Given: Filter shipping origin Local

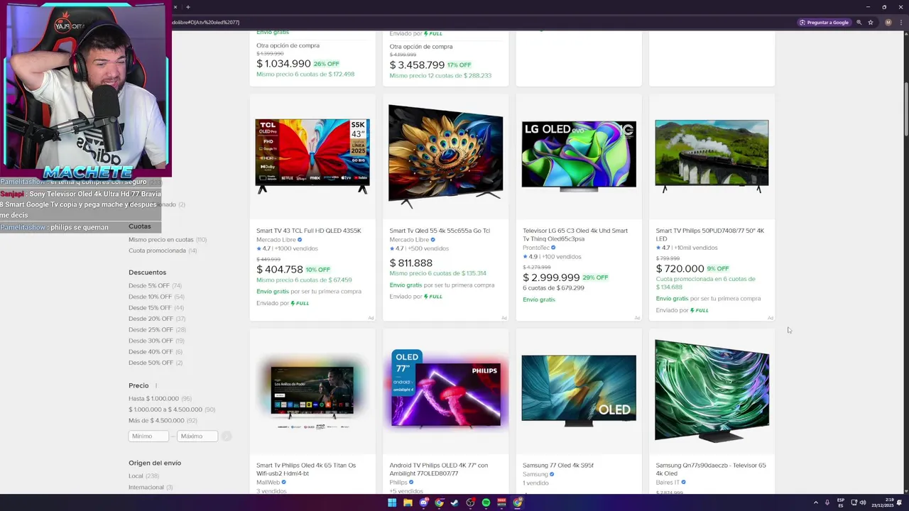Looking at the screenshot, I should [143, 476].
